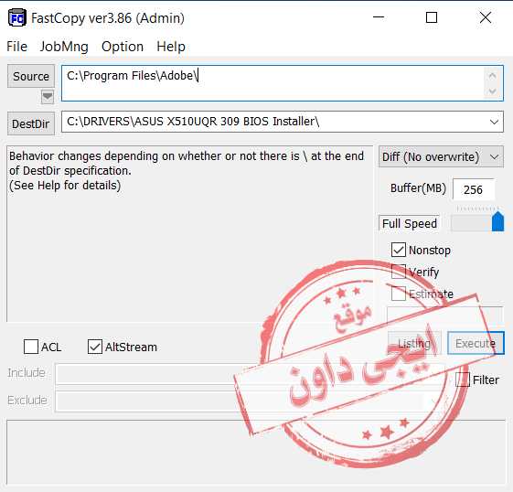Enable the Verify checkbox

pos(399,272)
